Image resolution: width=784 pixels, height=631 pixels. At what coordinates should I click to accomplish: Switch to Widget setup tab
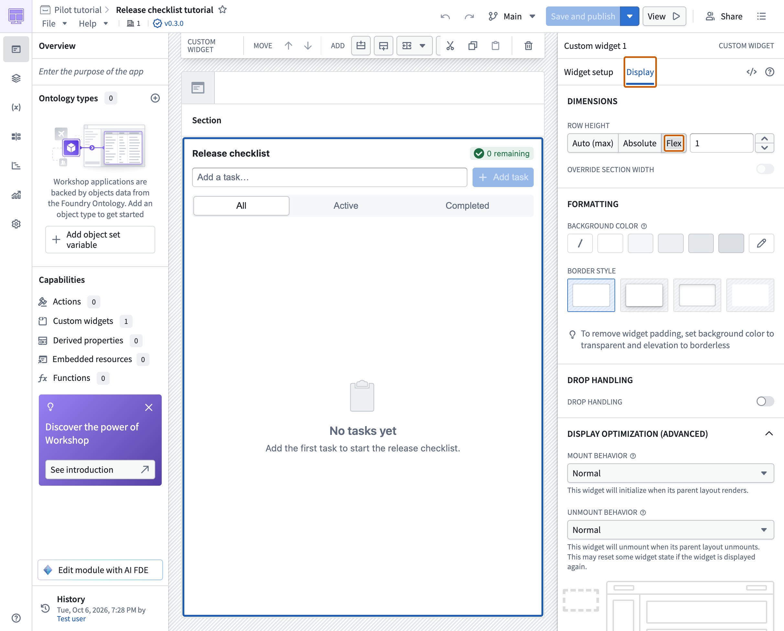pyautogui.click(x=588, y=72)
